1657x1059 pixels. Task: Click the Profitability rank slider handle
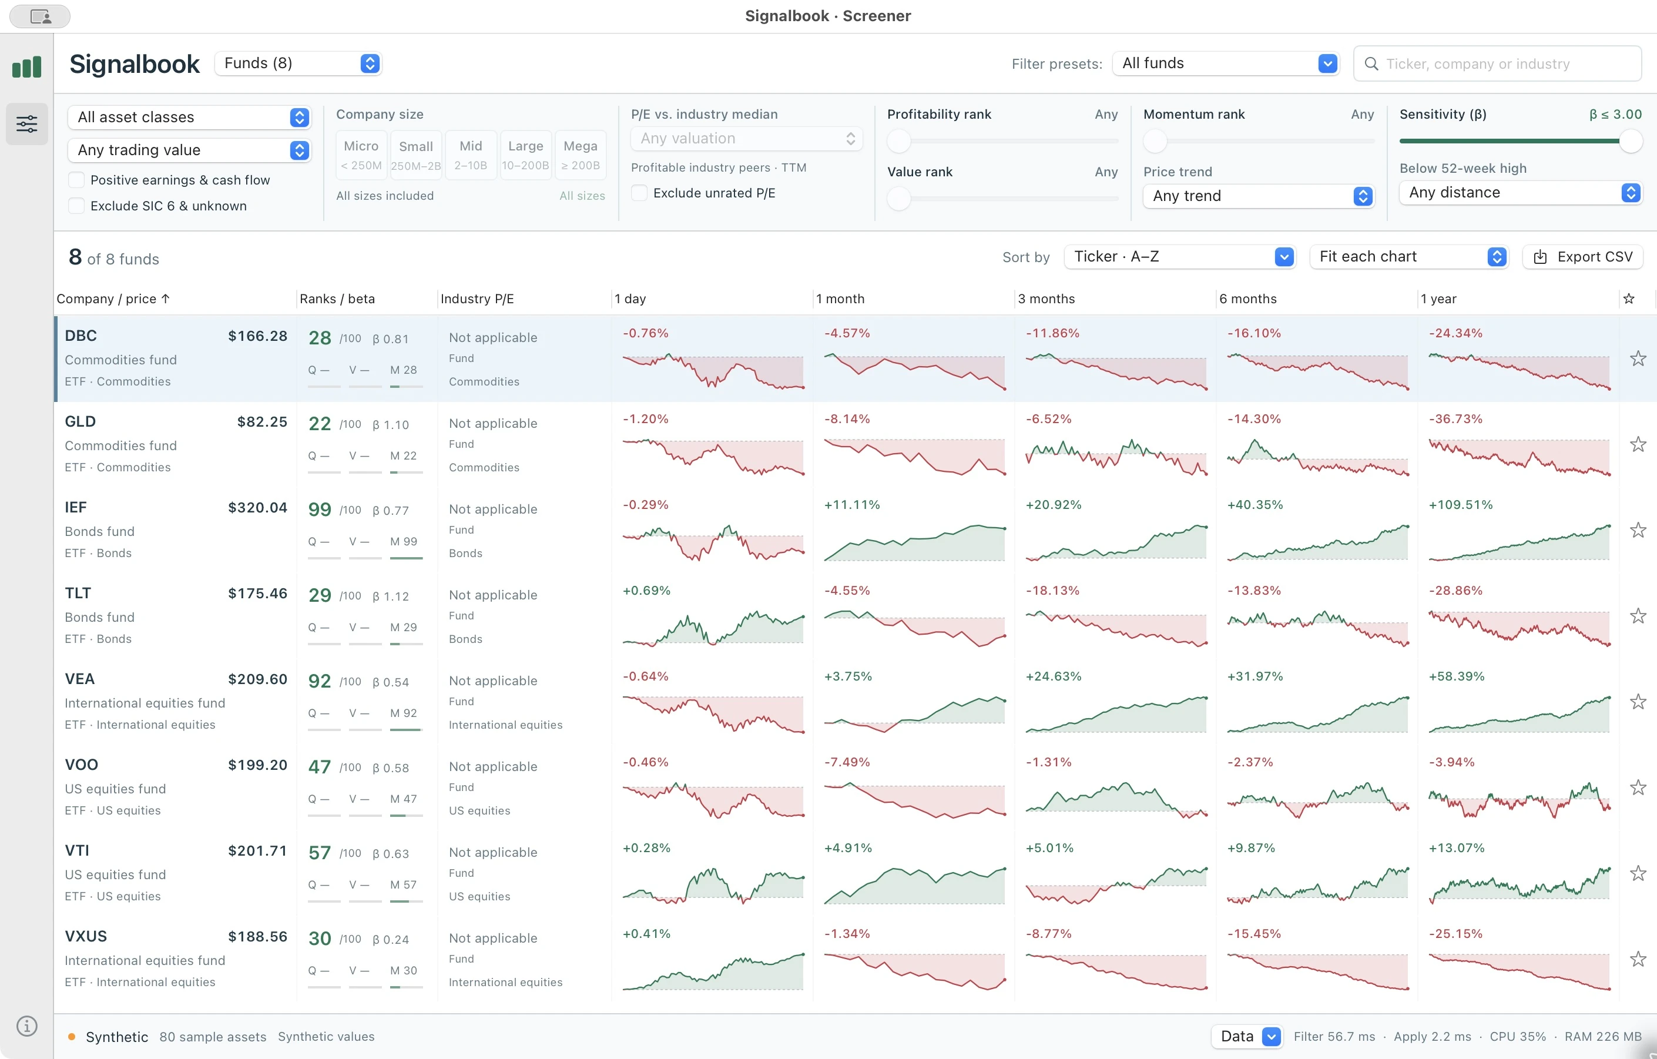[x=898, y=142]
